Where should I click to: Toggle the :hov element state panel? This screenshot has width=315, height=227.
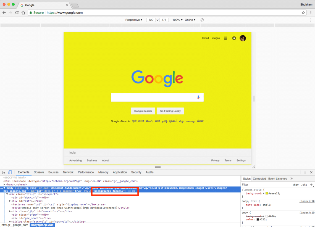pos(295,185)
